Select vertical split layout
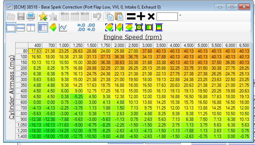 tap(31, 27)
